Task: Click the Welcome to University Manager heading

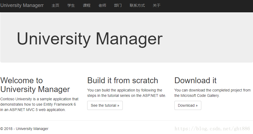Action: click(35, 85)
